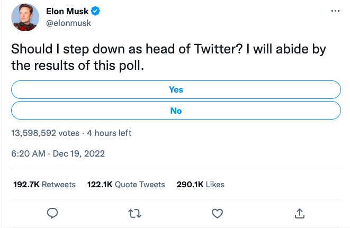The height and width of the screenshot is (228, 350).
Task: View the 122.1K Quote Tweets
Action: pyautogui.click(x=126, y=185)
